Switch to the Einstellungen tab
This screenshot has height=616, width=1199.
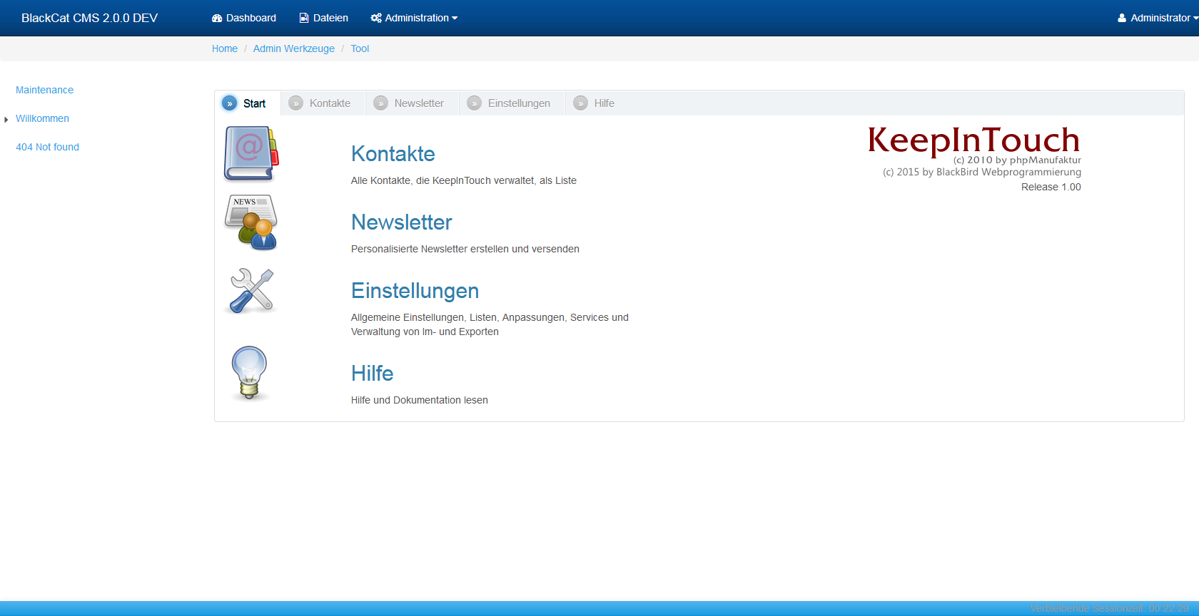(512, 103)
